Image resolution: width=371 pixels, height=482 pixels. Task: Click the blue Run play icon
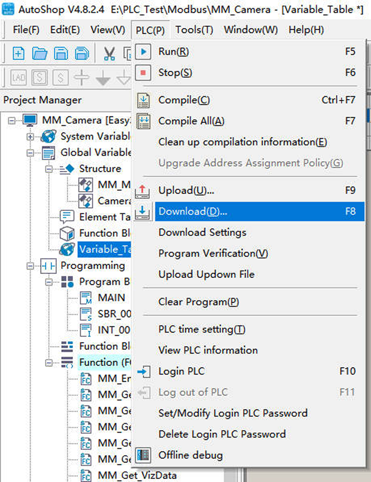(x=143, y=52)
